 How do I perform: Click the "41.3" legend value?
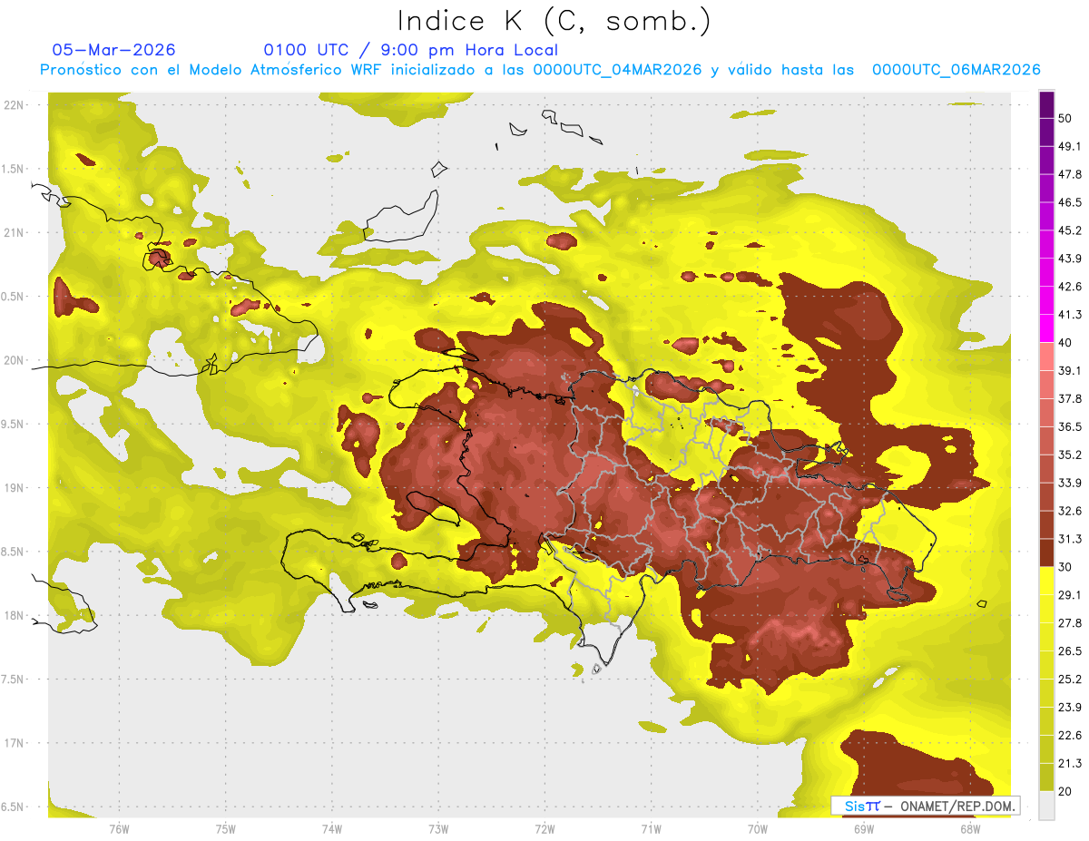pos(1070,315)
